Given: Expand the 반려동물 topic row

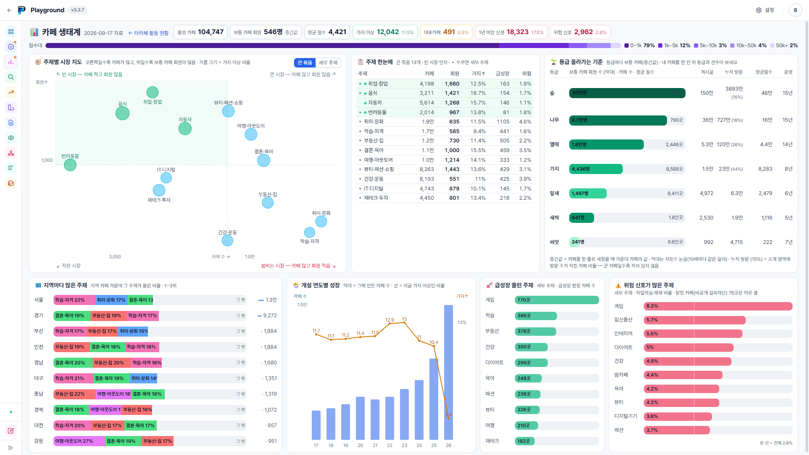Looking at the screenshot, I should [x=444, y=112].
